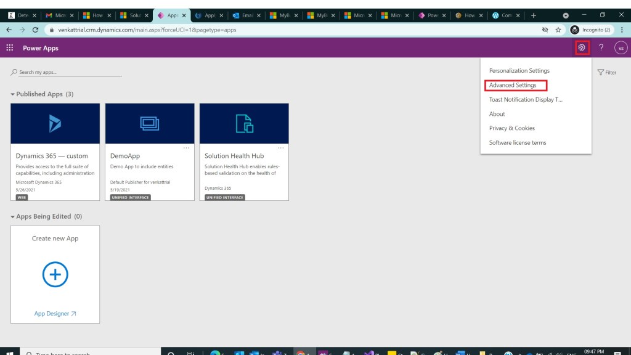Choose Personalization Settings menu item

(519, 71)
